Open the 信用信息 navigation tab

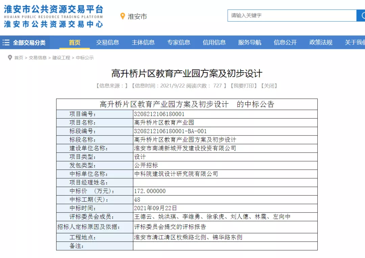click(214, 42)
